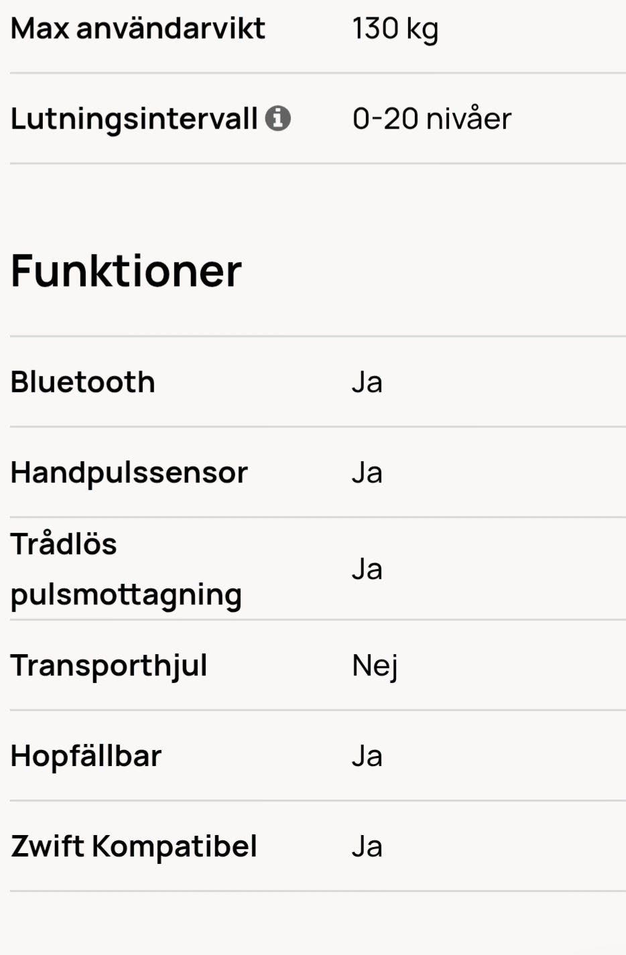The height and width of the screenshot is (955, 626).
Task: Click the Ja value for Trådlös pulsmottagning
Action: [x=367, y=569]
